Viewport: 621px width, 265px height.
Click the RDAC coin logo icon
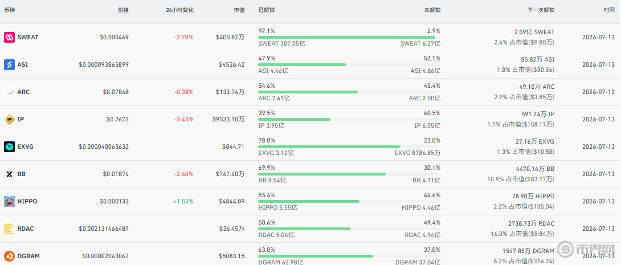[x=9, y=229]
